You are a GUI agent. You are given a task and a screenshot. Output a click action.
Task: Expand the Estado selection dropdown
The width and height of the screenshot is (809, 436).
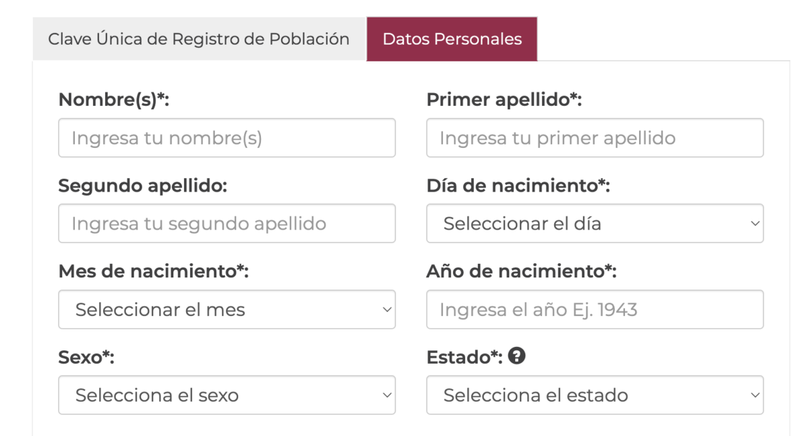click(595, 395)
